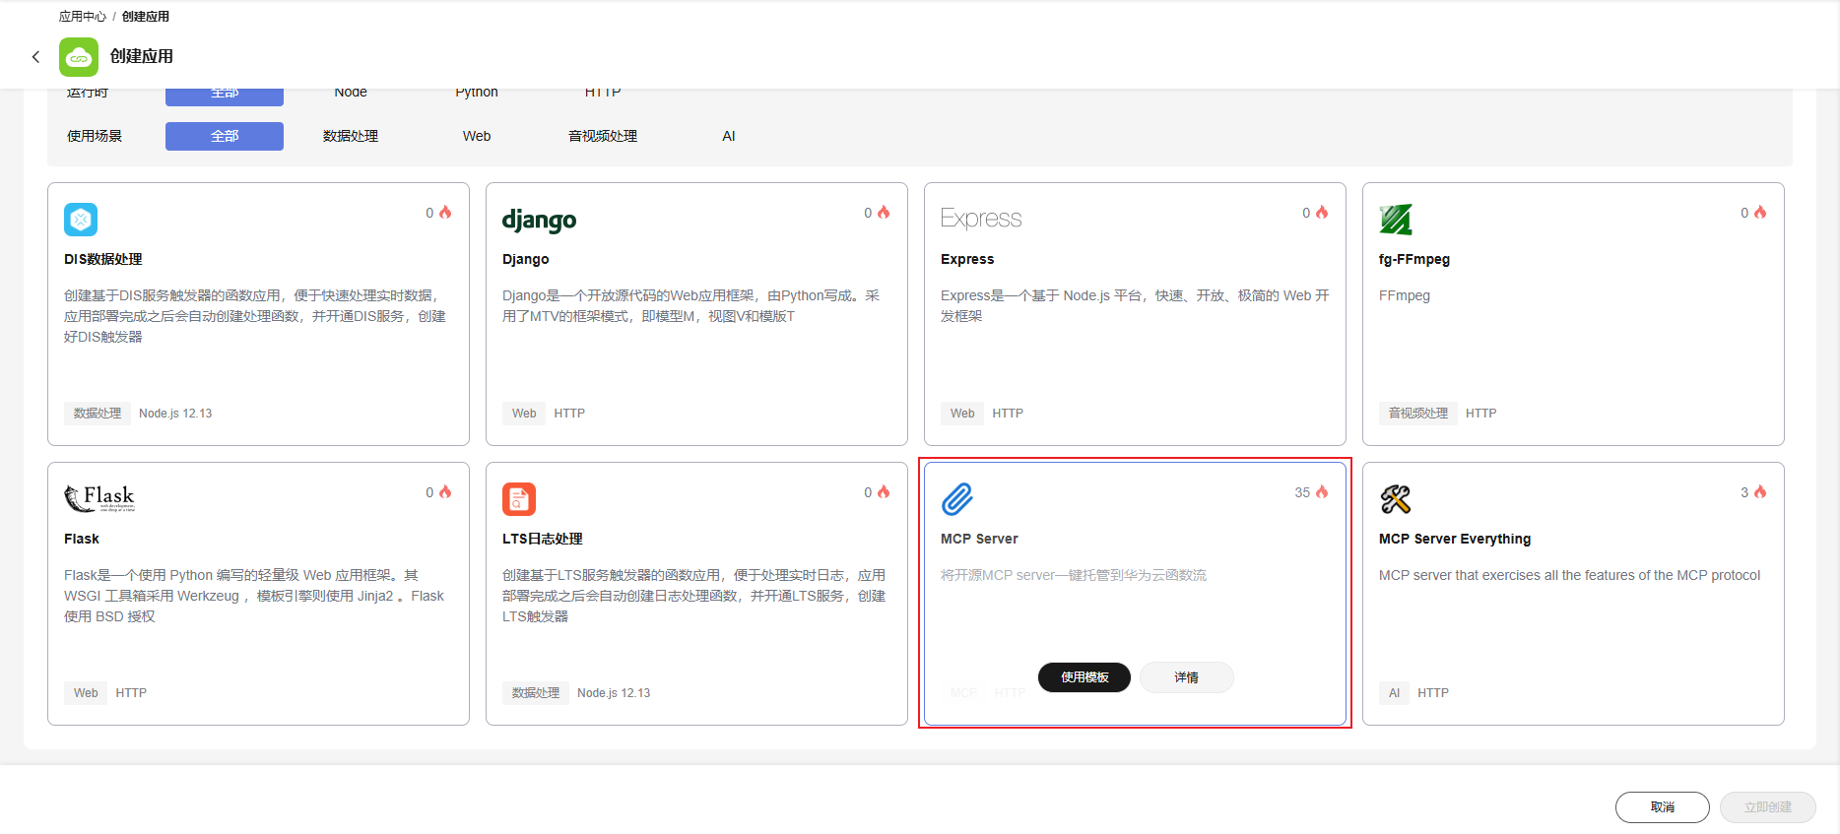This screenshot has width=1840, height=834.
Task: Click flame icon on Flask card
Action: [446, 492]
